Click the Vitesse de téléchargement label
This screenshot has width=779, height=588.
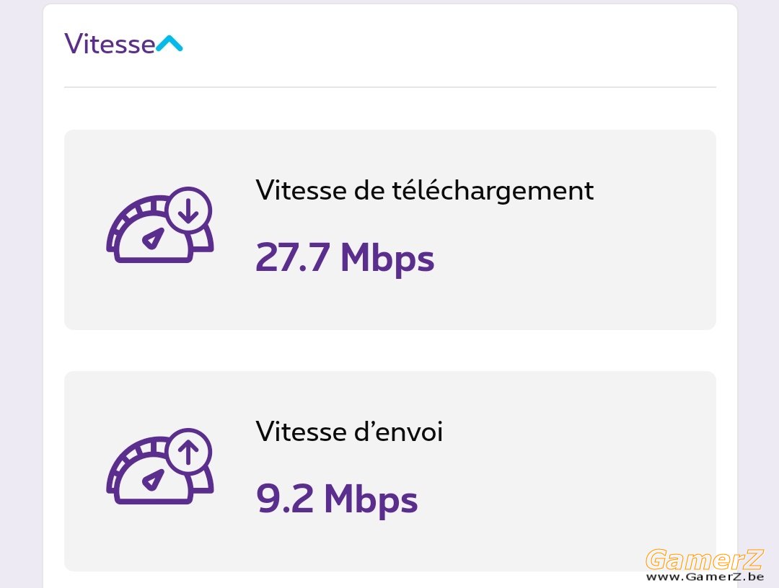pos(425,190)
